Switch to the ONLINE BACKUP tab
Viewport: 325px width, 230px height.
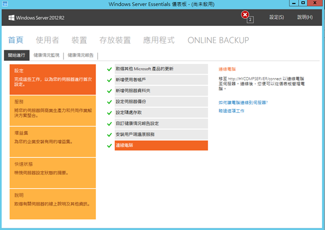pyautogui.click(x=218, y=40)
